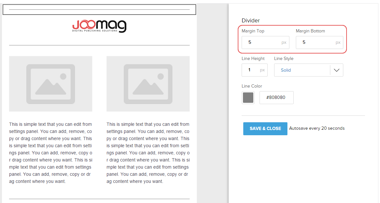Screen dimensions: 380x203
Task: Open the Line Style Solid dropdown
Action: tap(302, 70)
